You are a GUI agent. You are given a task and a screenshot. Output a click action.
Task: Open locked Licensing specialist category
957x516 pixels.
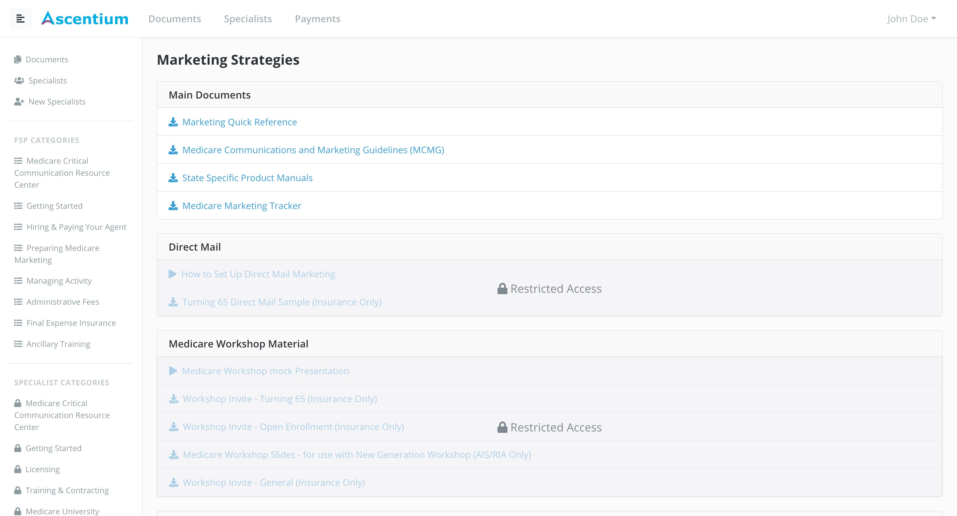pyautogui.click(x=42, y=469)
